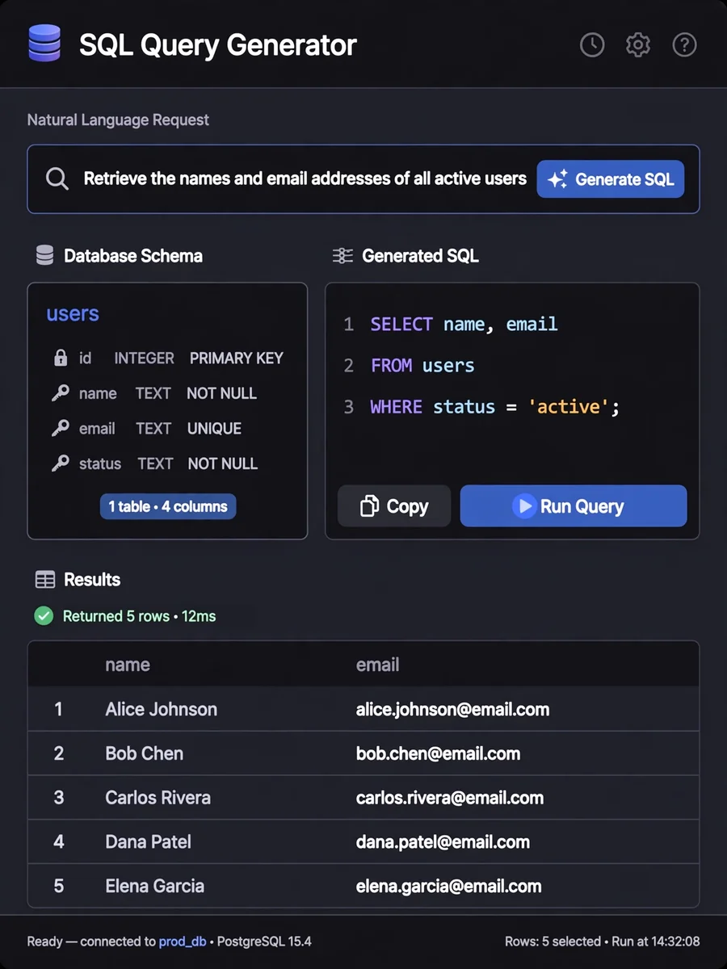
Task: Open settings via the gear icon
Action: tap(638, 45)
